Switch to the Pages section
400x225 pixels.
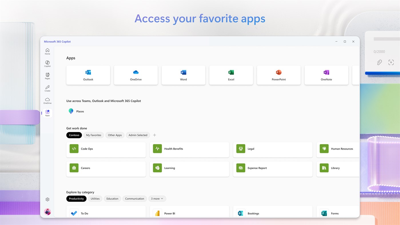(47, 76)
